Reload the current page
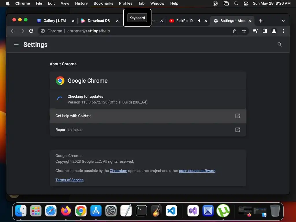Screen dimensions: 296x222 pyautogui.click(x=31, y=31)
